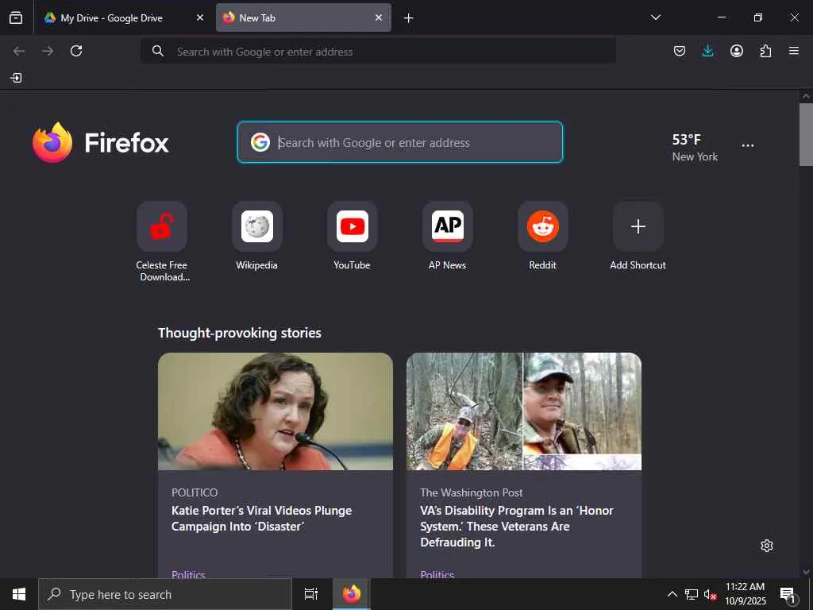Read "Katie Porter's Viral Videos" headline
The height and width of the screenshot is (610, 813).
(262, 518)
